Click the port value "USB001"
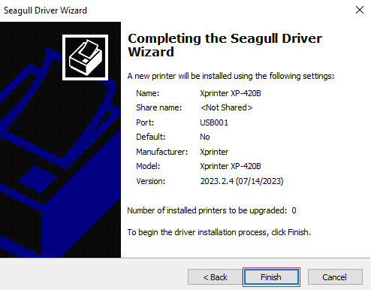Image resolution: width=371 pixels, height=290 pixels. click(214, 122)
